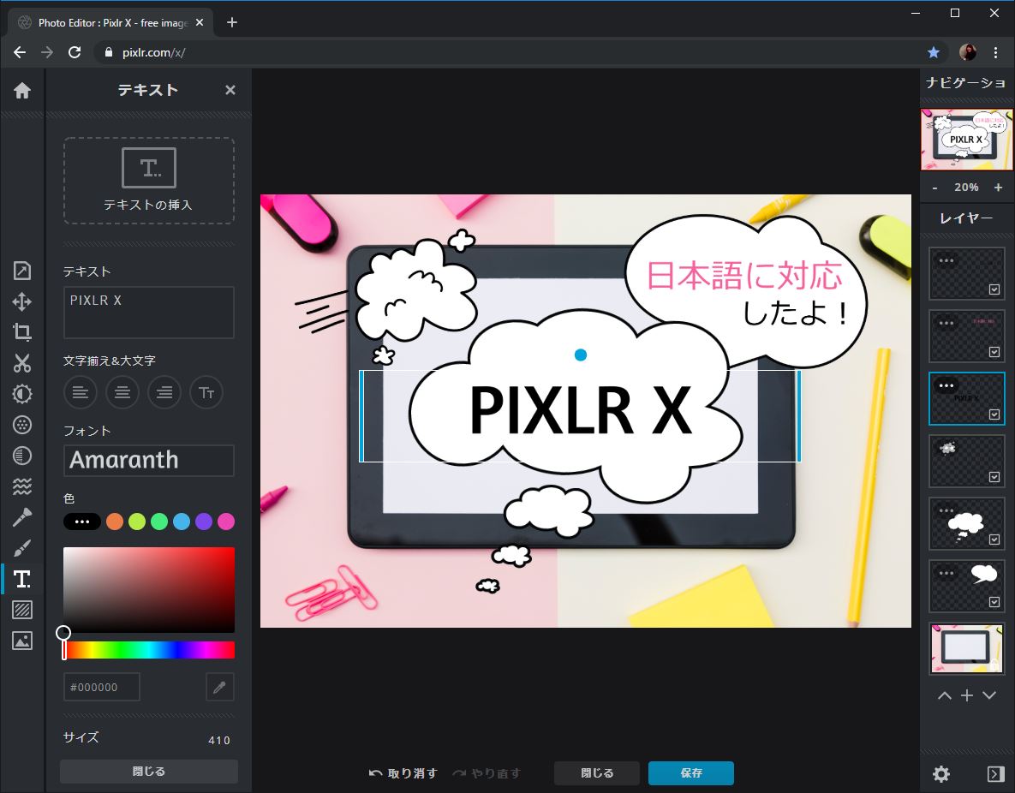This screenshot has height=793, width=1015.
Task: Open settings gear at bottom right
Action: [x=941, y=773]
